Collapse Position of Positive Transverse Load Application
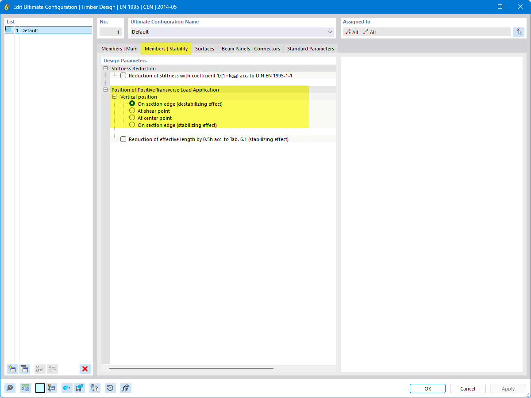531x398 pixels. [105, 90]
